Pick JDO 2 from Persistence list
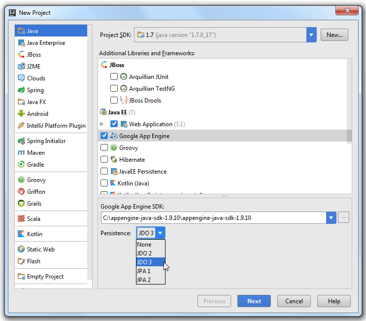This screenshot has width=366, height=321. [151, 253]
